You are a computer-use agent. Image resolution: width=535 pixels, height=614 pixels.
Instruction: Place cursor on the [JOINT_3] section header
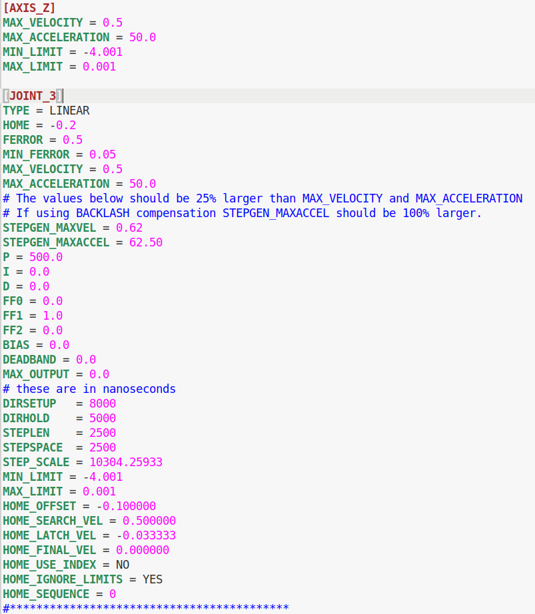33,96
